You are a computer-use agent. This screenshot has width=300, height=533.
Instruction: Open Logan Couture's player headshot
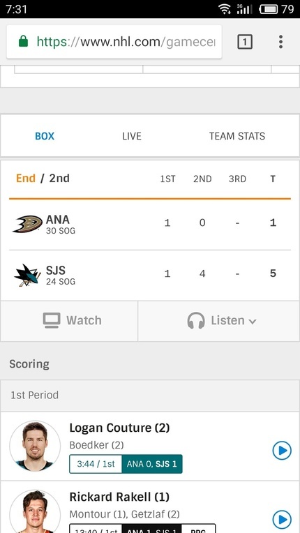click(35, 446)
